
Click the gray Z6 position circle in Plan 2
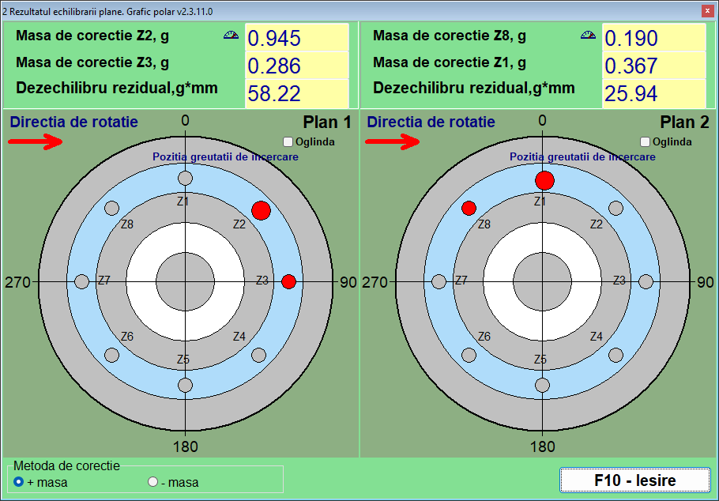click(469, 355)
